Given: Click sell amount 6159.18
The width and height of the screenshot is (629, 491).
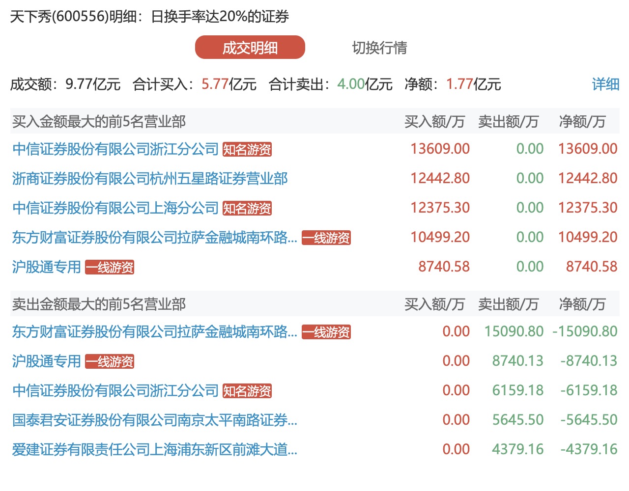Looking at the screenshot, I should 518,390.
